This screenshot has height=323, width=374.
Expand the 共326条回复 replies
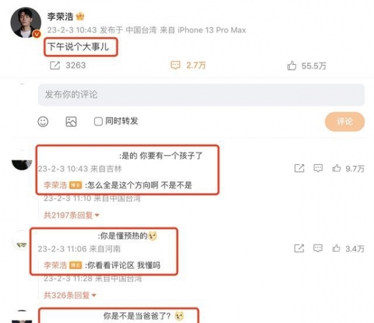(70, 296)
